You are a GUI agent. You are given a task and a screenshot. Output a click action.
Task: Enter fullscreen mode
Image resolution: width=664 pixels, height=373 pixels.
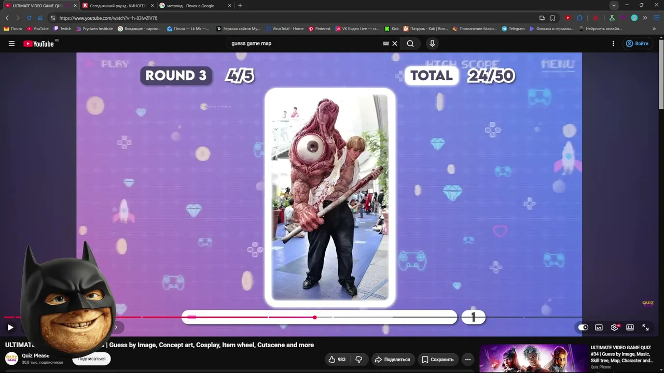645,327
